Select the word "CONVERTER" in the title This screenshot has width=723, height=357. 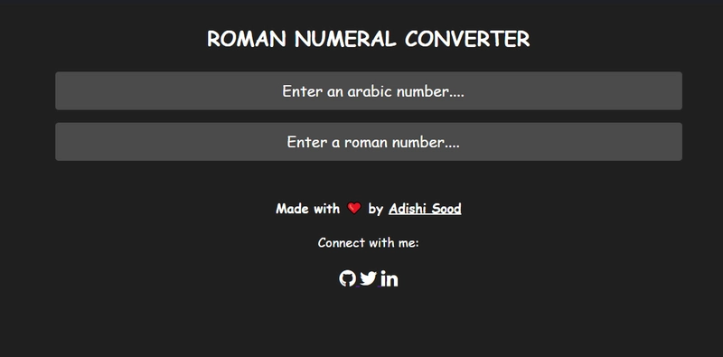point(467,39)
